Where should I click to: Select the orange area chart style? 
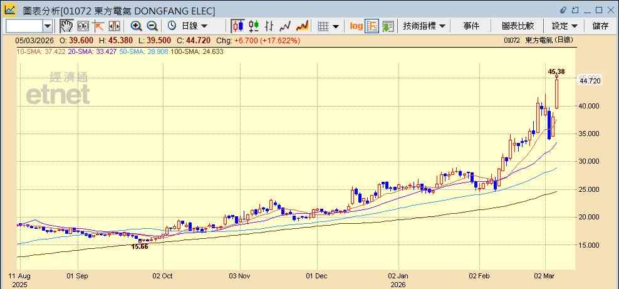pyautogui.click(x=302, y=26)
